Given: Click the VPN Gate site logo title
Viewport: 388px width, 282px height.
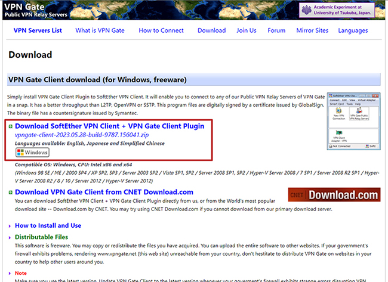Looking at the screenshot, I should pos(24,7).
